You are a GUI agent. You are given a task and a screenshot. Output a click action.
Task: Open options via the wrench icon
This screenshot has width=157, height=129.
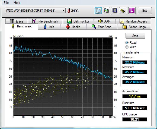coord(123,11)
